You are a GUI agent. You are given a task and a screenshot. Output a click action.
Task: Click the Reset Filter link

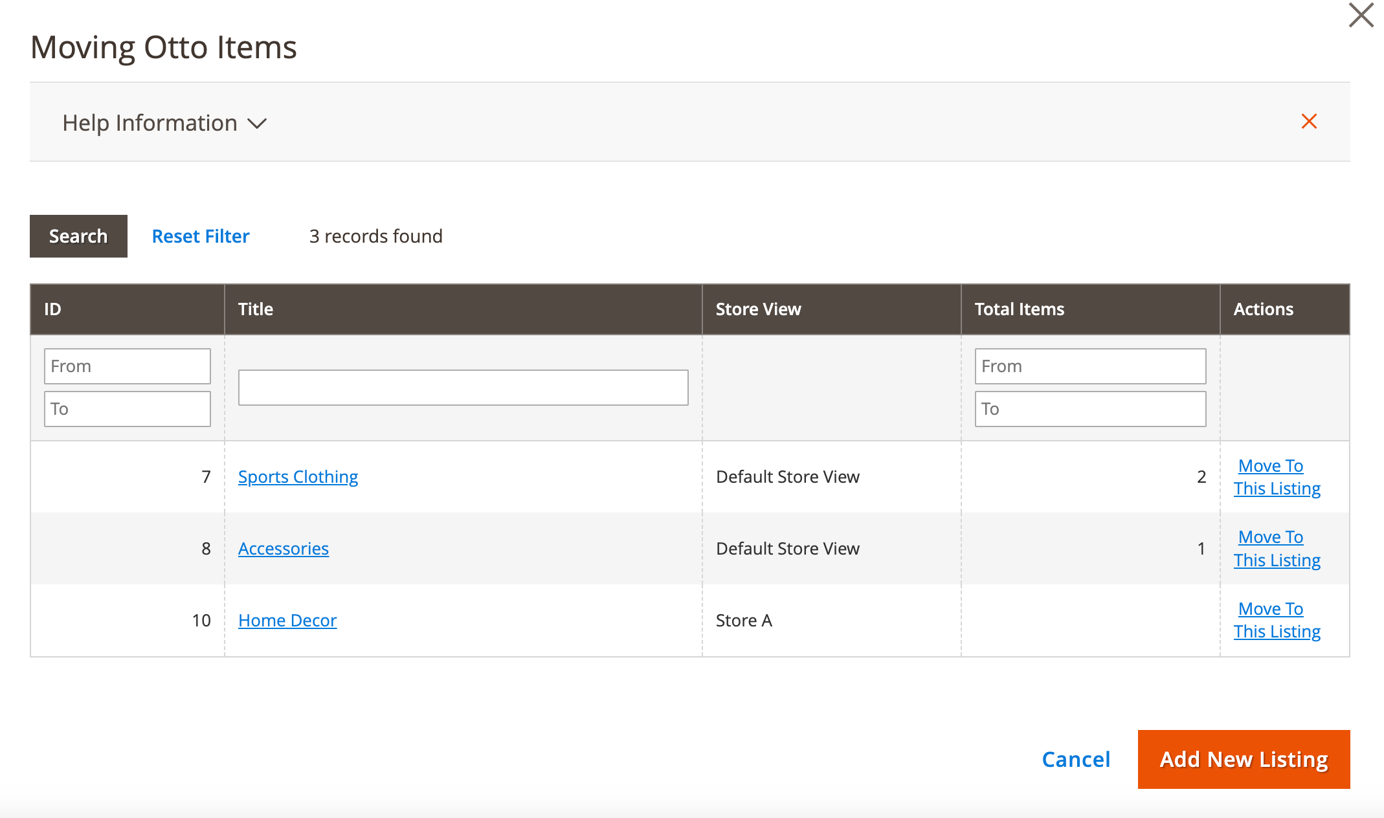[201, 236]
